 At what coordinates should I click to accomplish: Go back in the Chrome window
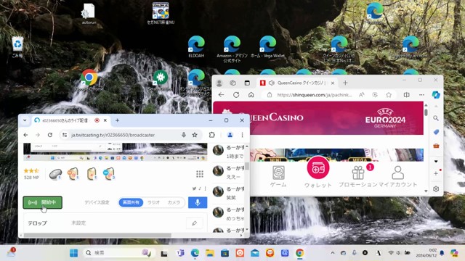(x=26, y=135)
